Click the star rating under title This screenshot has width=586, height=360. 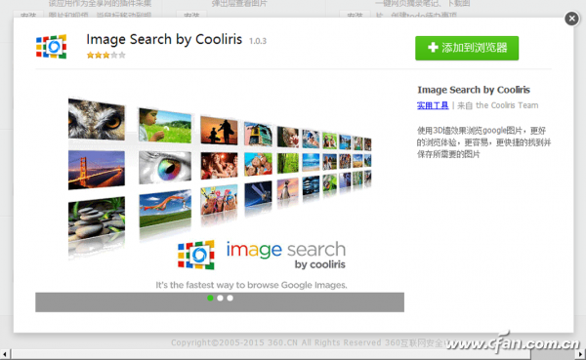tap(105, 56)
